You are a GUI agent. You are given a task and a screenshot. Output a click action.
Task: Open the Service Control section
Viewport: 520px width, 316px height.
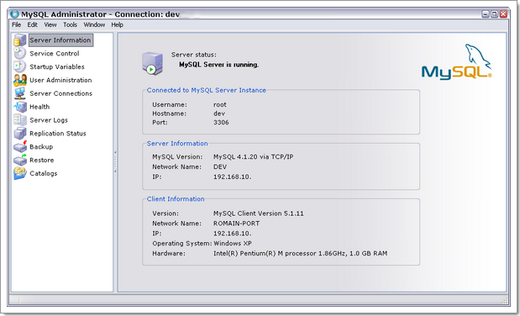[55, 54]
